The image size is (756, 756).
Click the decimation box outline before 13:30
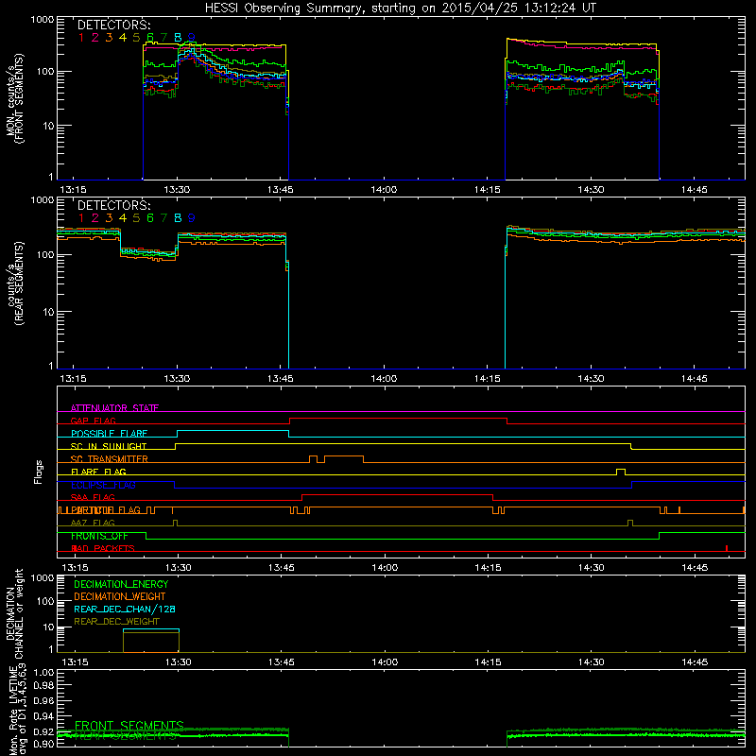(x=151, y=641)
